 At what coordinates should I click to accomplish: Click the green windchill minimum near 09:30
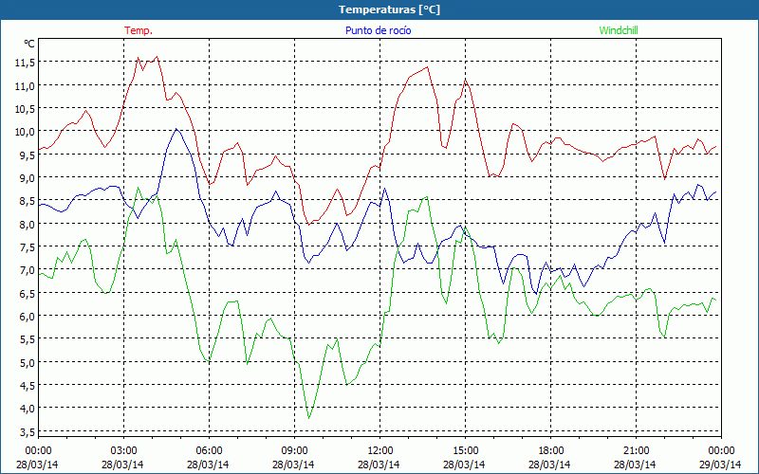coord(309,417)
